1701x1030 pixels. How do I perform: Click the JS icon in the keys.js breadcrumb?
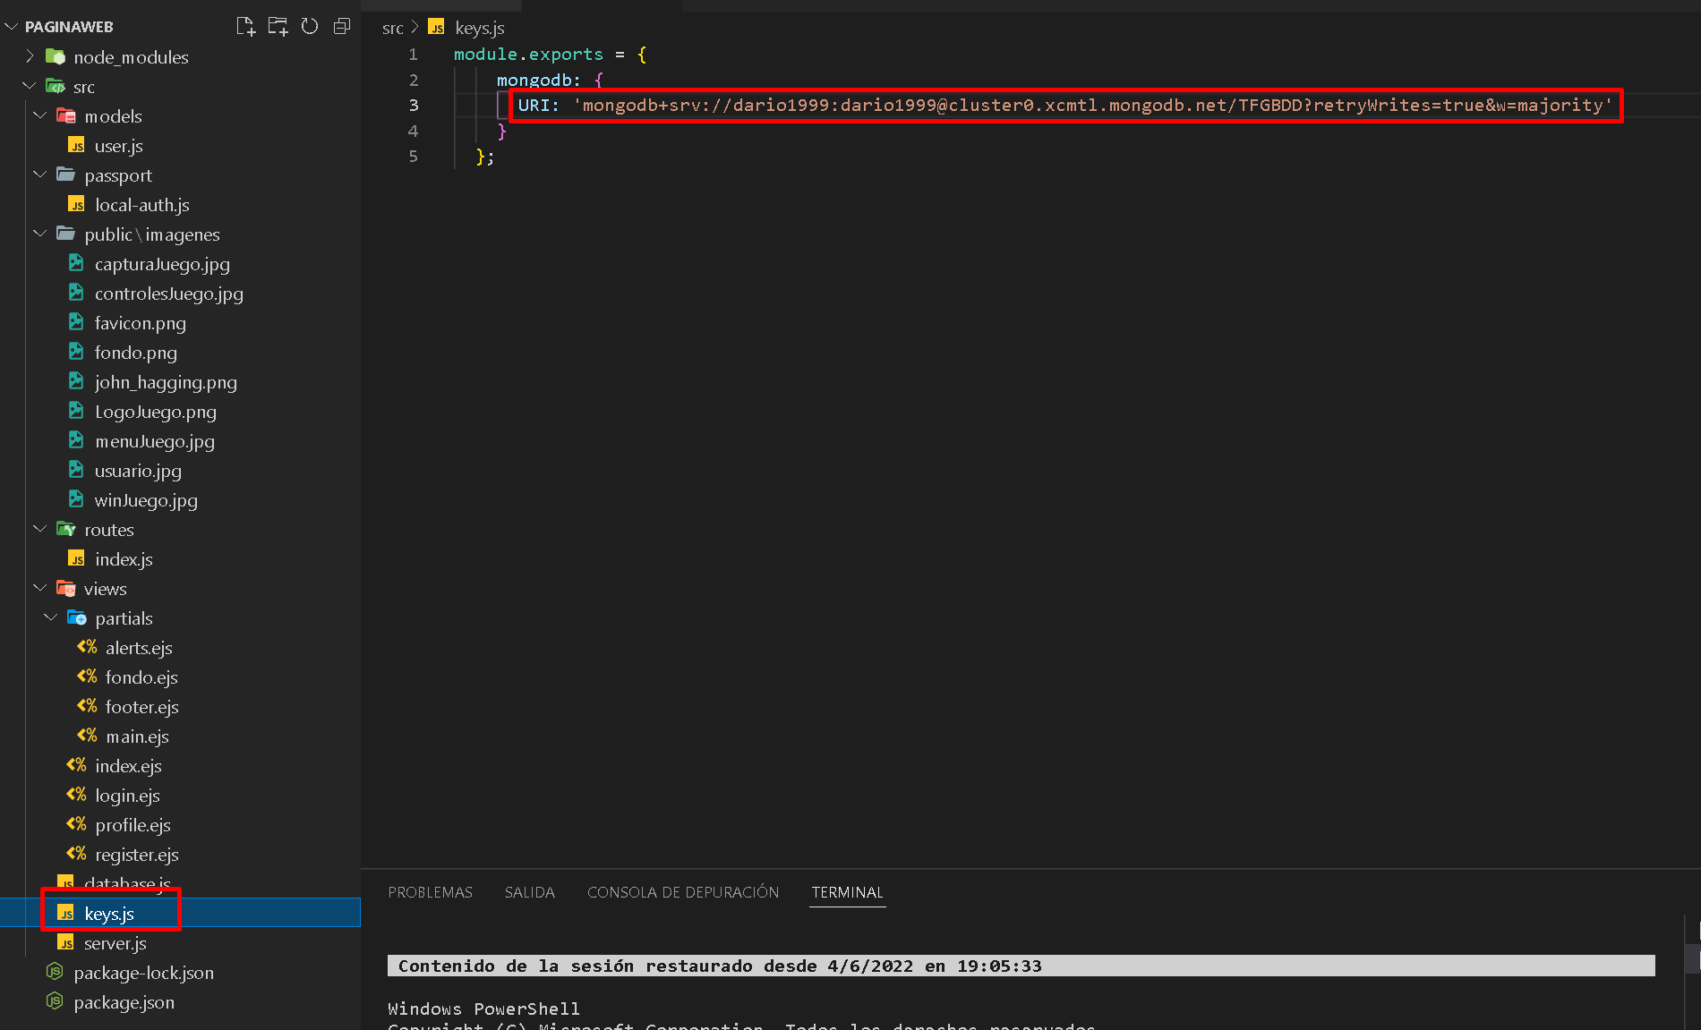(436, 28)
